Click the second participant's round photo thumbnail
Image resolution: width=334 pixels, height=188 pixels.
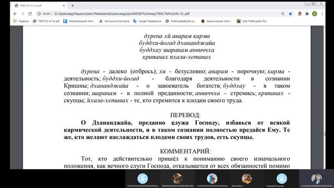point(177,179)
